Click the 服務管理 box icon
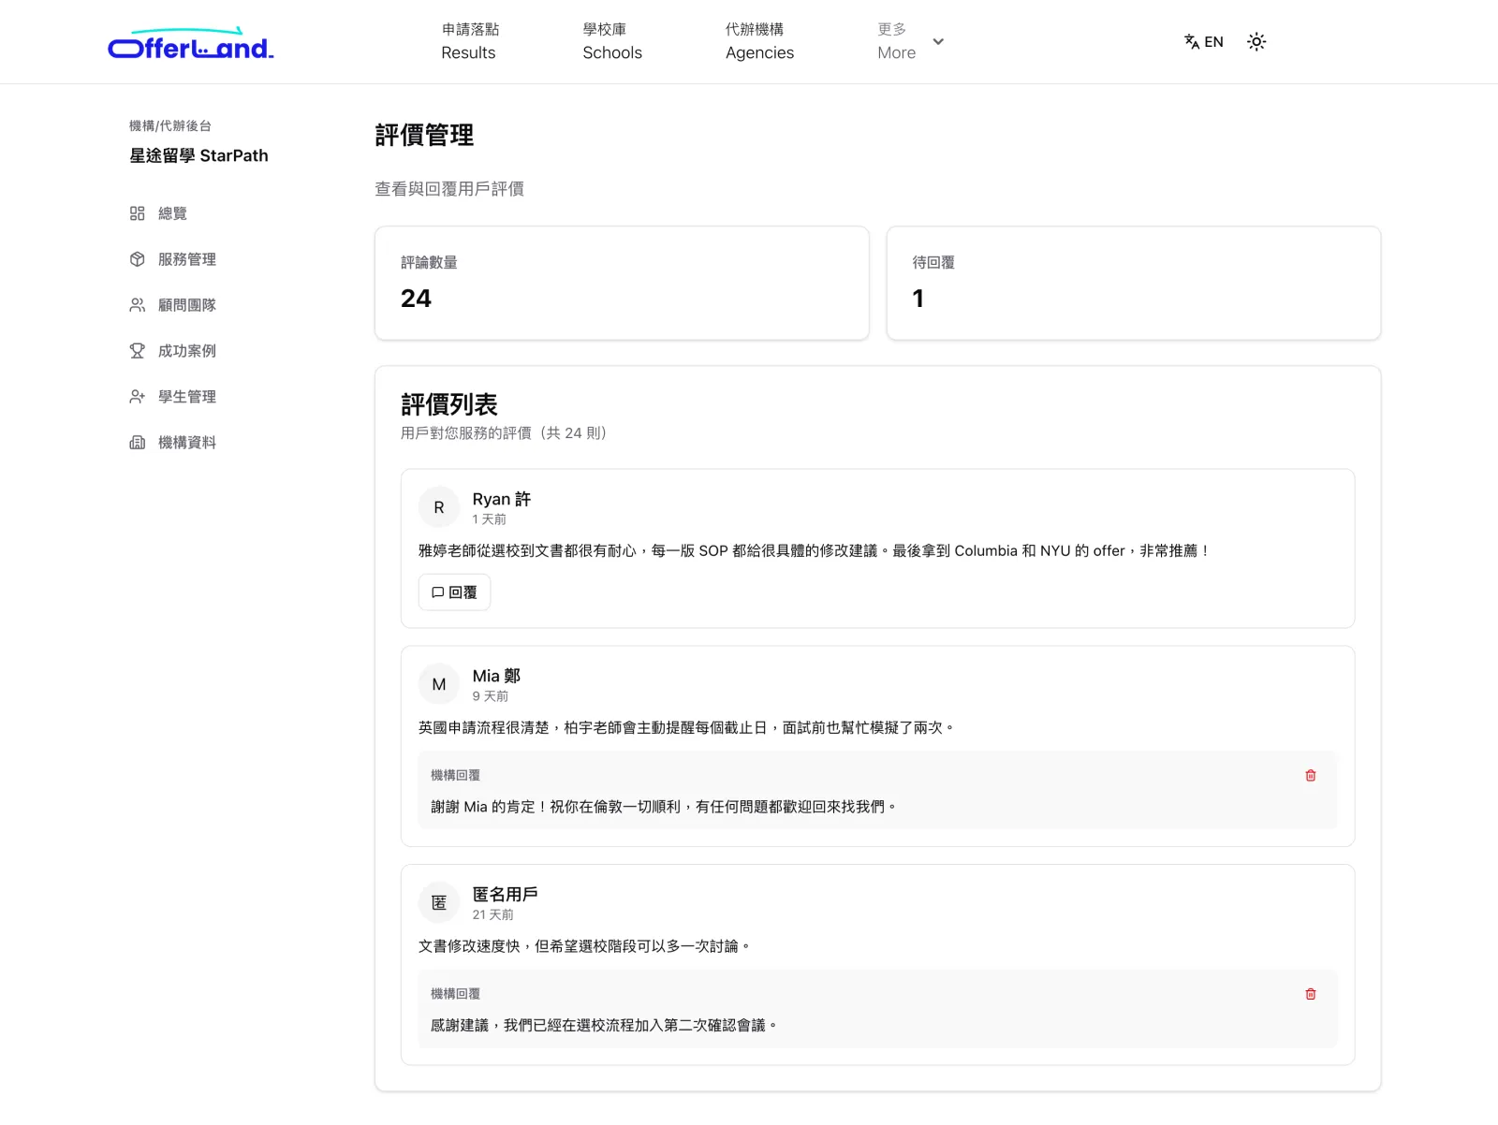This screenshot has width=1498, height=1125. pos(138,259)
